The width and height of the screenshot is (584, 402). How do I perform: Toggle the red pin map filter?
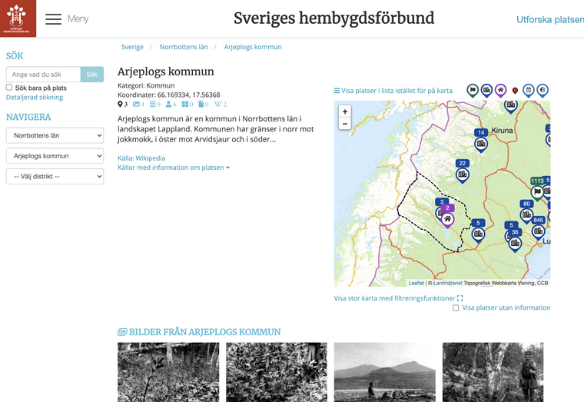pyautogui.click(x=515, y=91)
